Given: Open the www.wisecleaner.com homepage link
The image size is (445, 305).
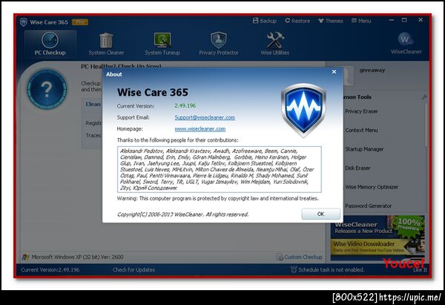Looking at the screenshot, I should pos(200,129).
